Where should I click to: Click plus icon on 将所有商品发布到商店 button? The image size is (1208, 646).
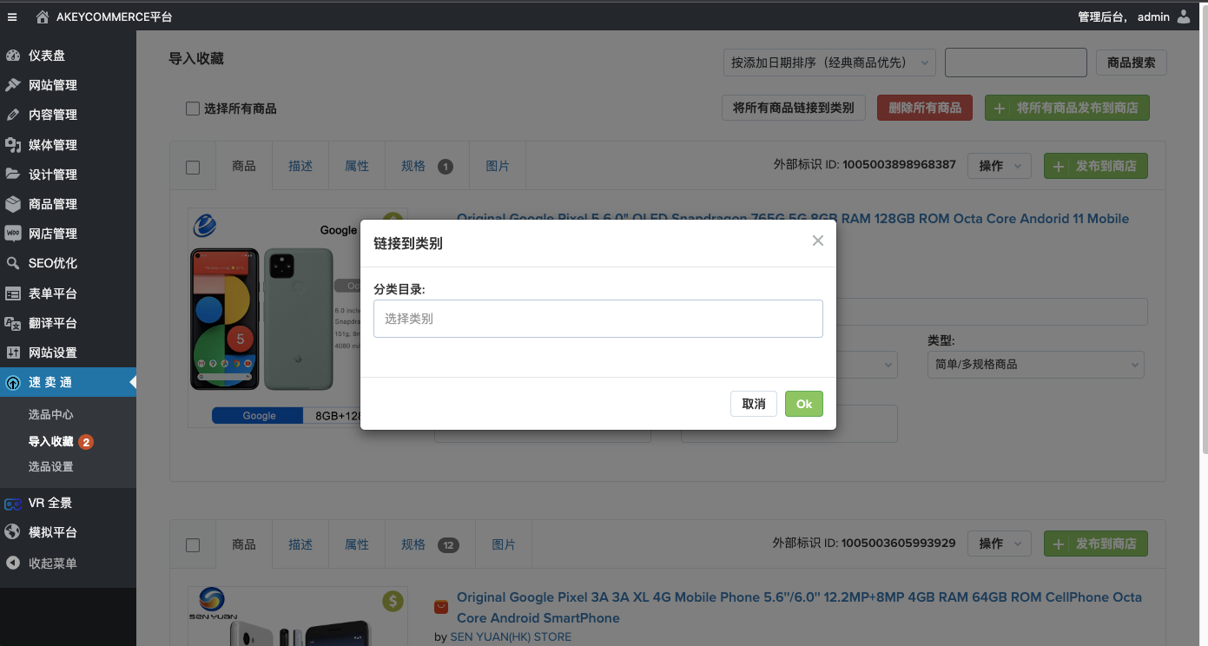1000,109
